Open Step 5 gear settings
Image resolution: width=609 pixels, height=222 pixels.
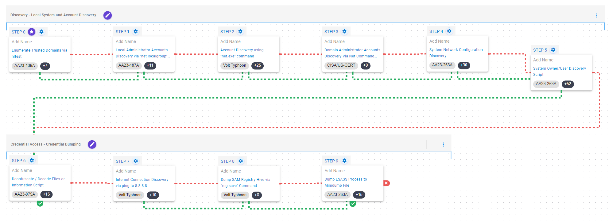click(553, 50)
